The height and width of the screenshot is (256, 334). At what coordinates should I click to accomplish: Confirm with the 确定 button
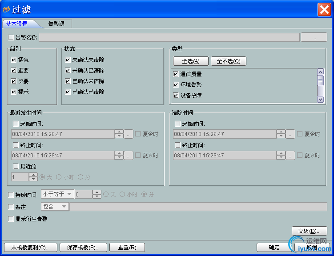point(274,247)
